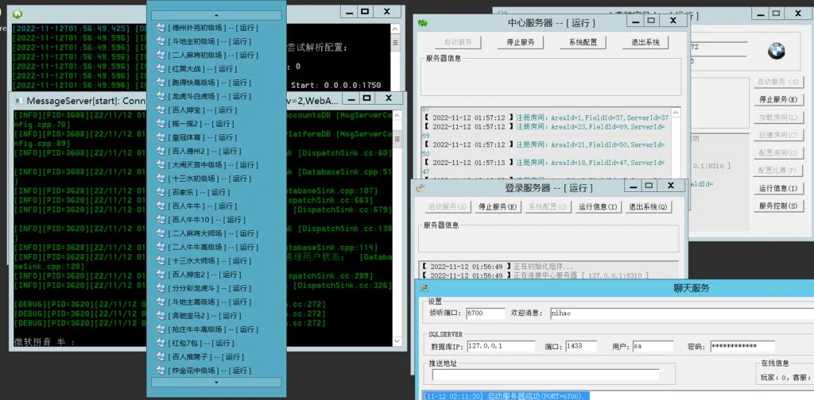Click down arrow of MessageServer console scrollbar
The width and height of the screenshot is (814, 400).
click(x=396, y=342)
